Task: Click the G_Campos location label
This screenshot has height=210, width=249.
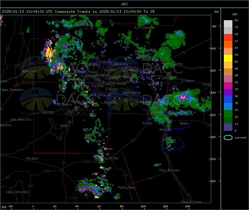Action: pyautogui.click(x=188, y=81)
